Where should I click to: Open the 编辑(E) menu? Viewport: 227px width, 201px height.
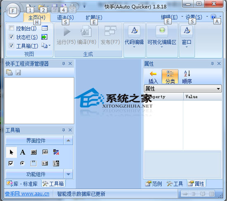[169, 17]
